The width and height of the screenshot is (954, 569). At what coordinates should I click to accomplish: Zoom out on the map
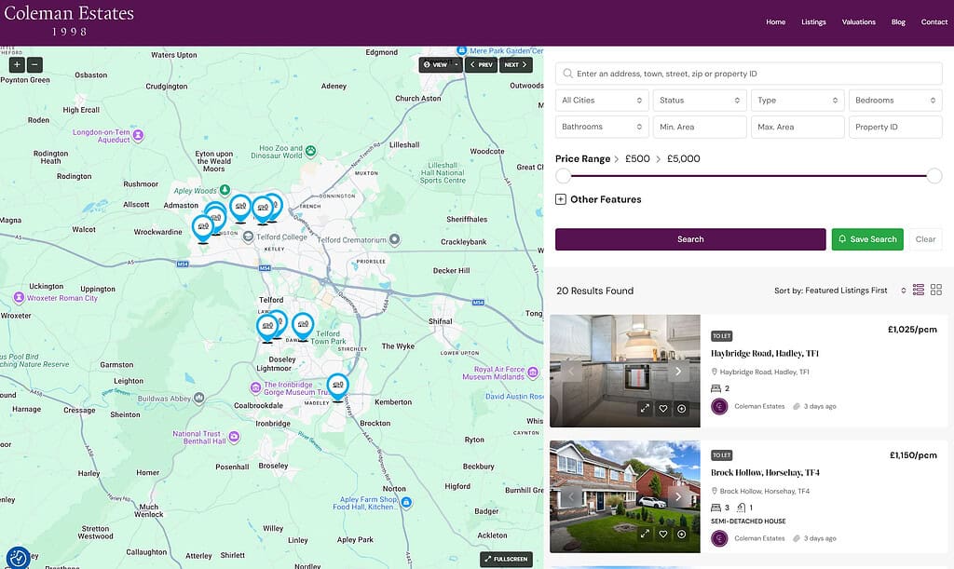34,64
